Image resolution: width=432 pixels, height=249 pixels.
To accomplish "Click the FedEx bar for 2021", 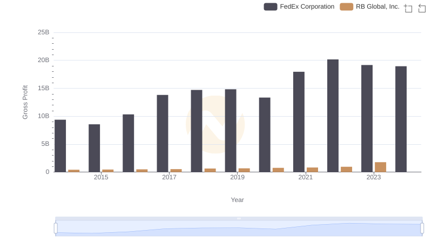I will 299,122.
